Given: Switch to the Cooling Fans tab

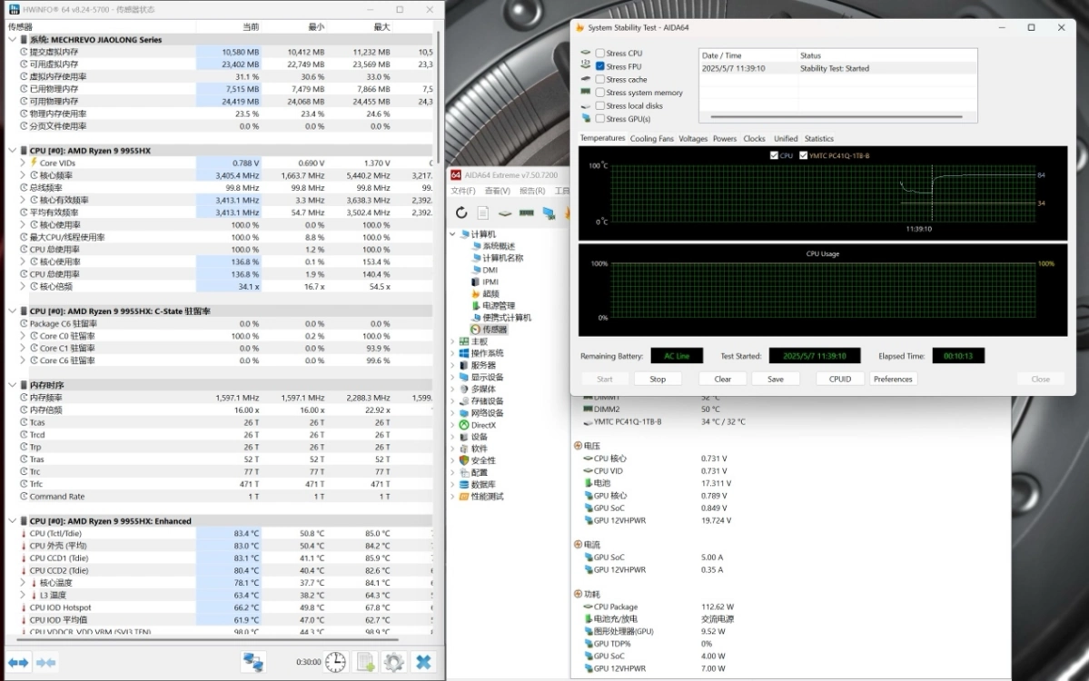Looking at the screenshot, I should 652,139.
